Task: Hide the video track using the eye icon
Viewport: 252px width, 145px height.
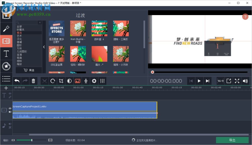Action: point(10,108)
